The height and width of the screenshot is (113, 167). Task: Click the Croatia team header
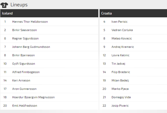click(133, 13)
